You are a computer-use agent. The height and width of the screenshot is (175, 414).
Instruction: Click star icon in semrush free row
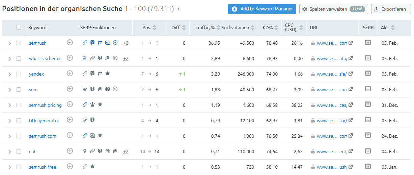coord(92,166)
